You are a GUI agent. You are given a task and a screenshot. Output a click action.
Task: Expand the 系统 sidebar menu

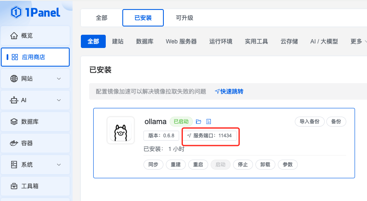click(58, 165)
